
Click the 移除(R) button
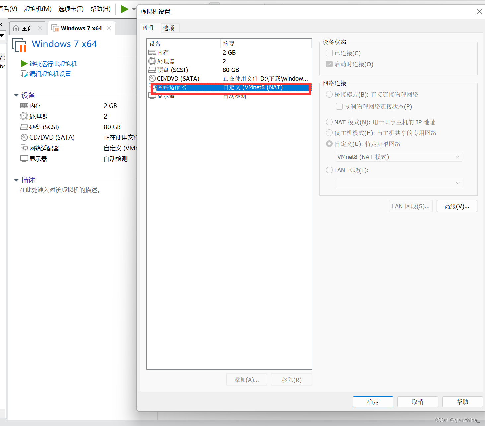tap(291, 380)
